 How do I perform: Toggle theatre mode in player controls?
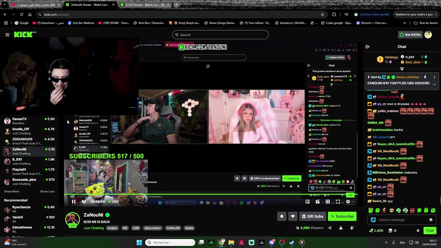click(328, 201)
